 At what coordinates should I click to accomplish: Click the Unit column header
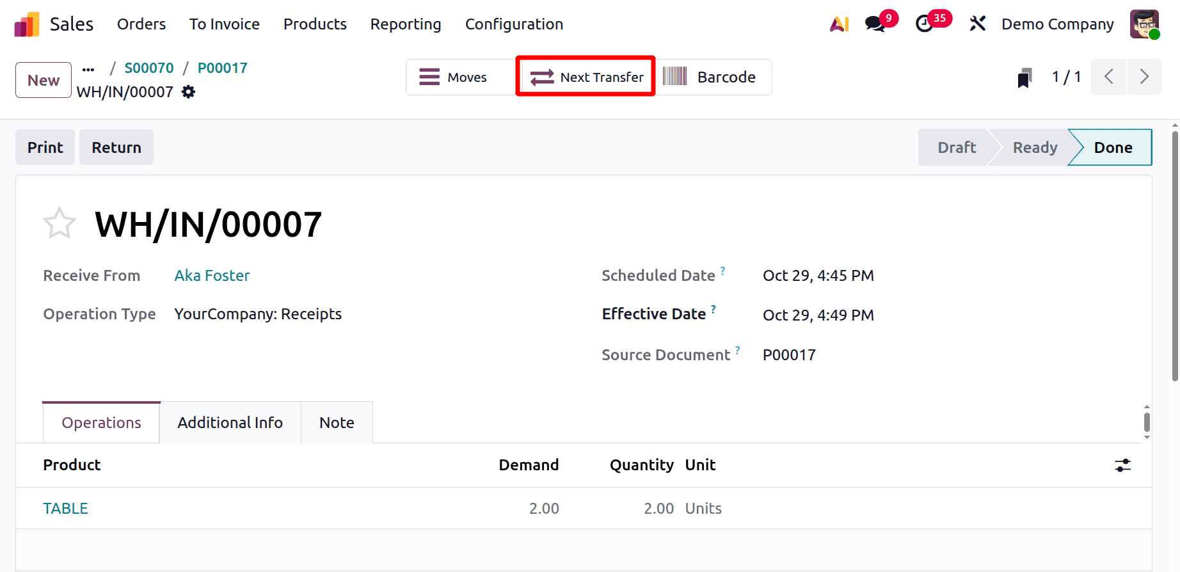tap(700, 465)
